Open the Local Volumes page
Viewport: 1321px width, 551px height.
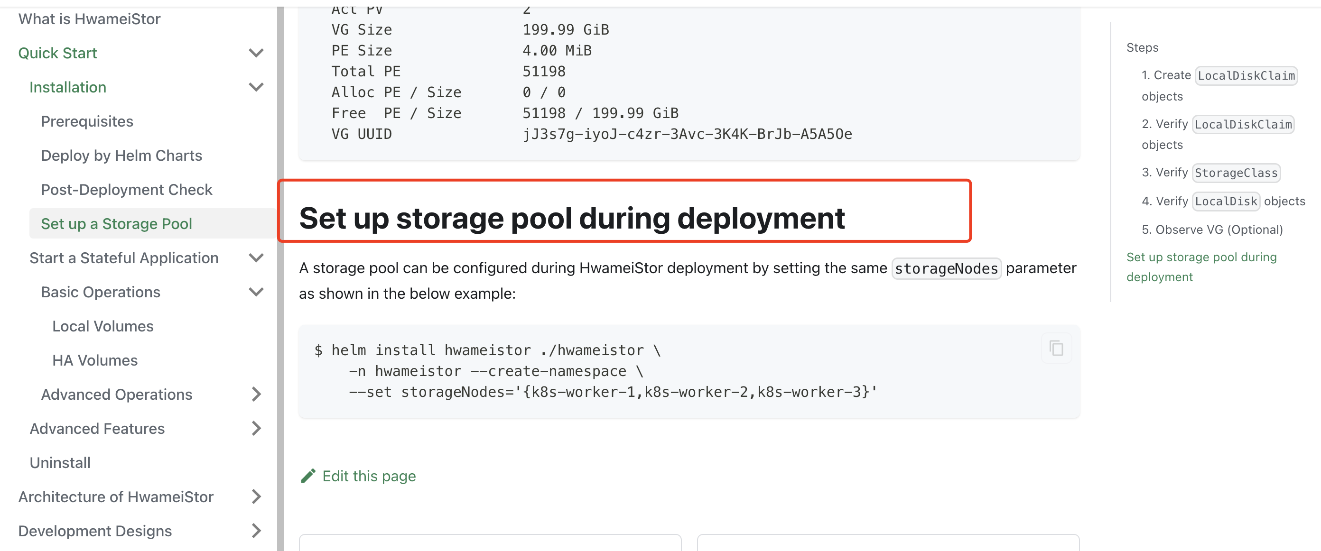[x=102, y=325]
